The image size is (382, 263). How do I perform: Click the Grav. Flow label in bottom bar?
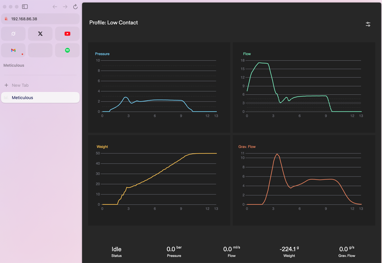[x=347, y=256]
